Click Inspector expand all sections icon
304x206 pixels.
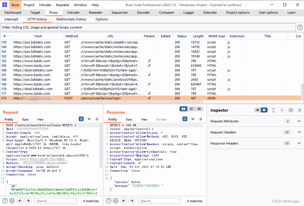point(273,110)
